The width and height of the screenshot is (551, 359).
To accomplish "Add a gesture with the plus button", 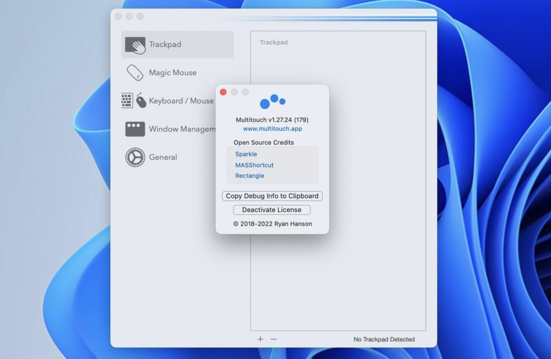I will [260, 339].
